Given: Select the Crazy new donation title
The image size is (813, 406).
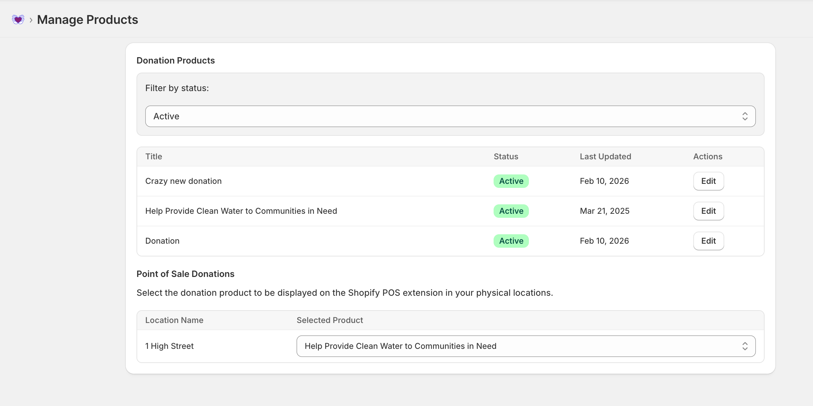Looking at the screenshot, I should click(183, 181).
